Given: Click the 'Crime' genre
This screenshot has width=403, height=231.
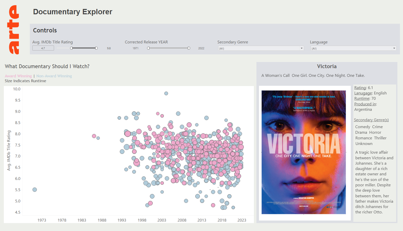Looking at the screenshot, I should click(377, 127).
